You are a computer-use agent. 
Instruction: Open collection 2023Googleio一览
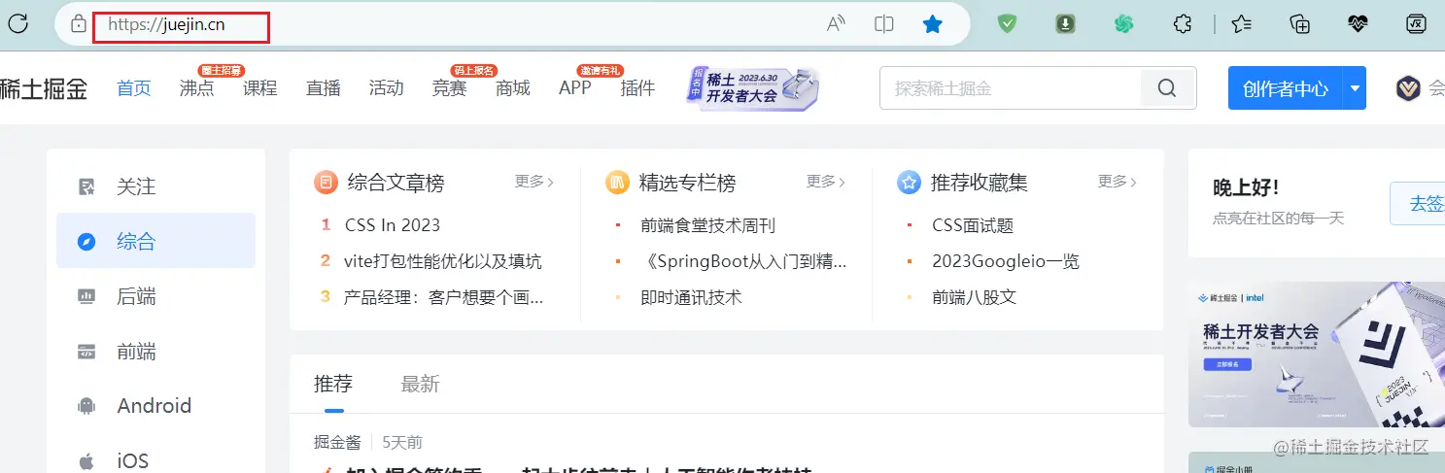1006,261
